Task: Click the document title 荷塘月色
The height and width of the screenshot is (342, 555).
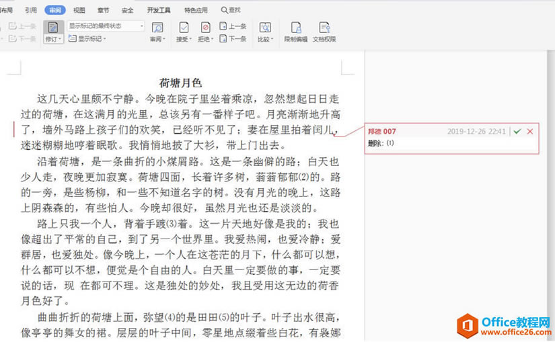Action: 180,83
